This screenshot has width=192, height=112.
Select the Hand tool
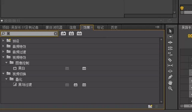tap(170, 83)
